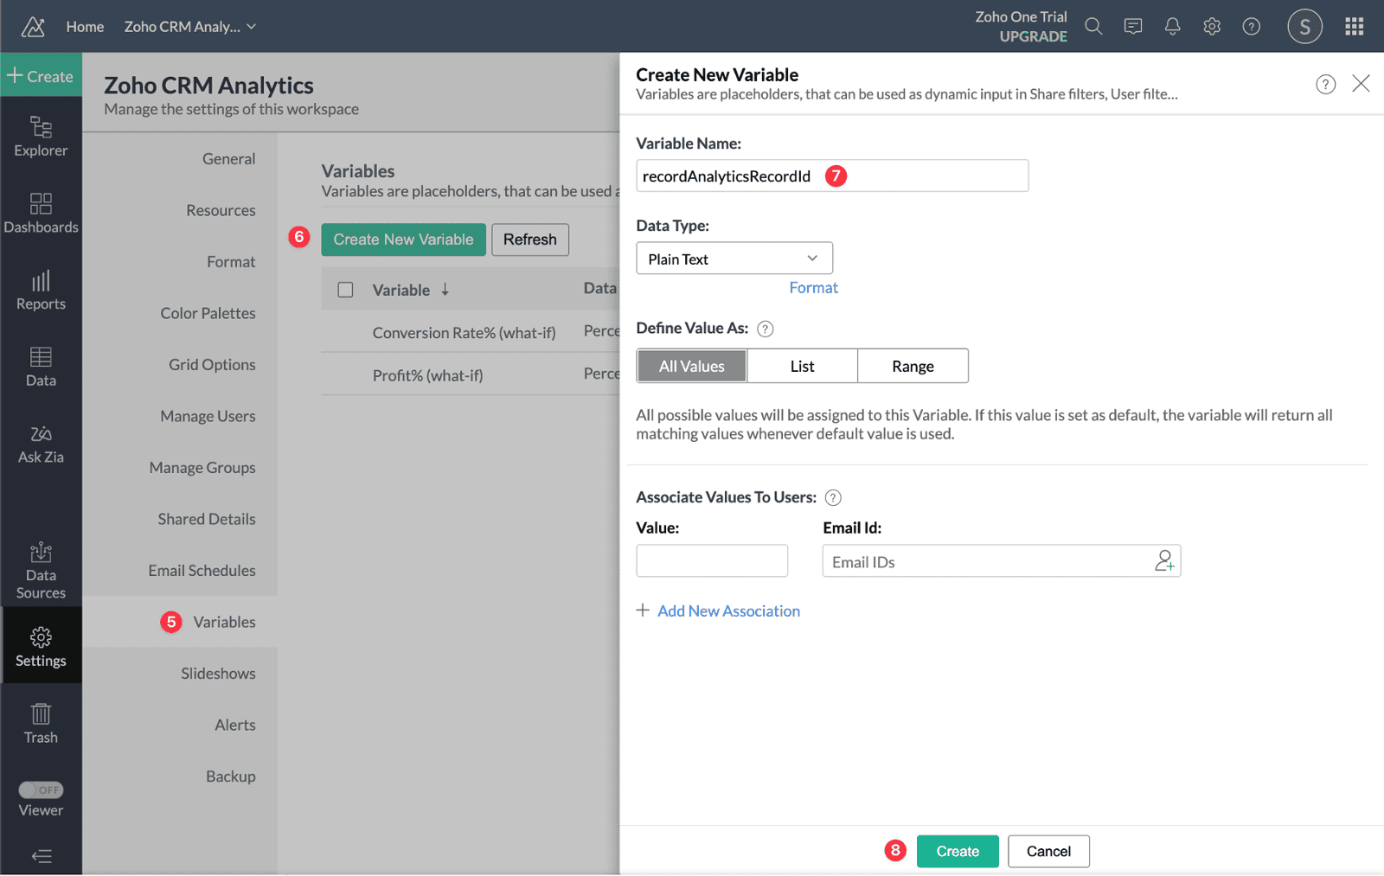
Task: Open the header help question icon
Action: point(1251,27)
